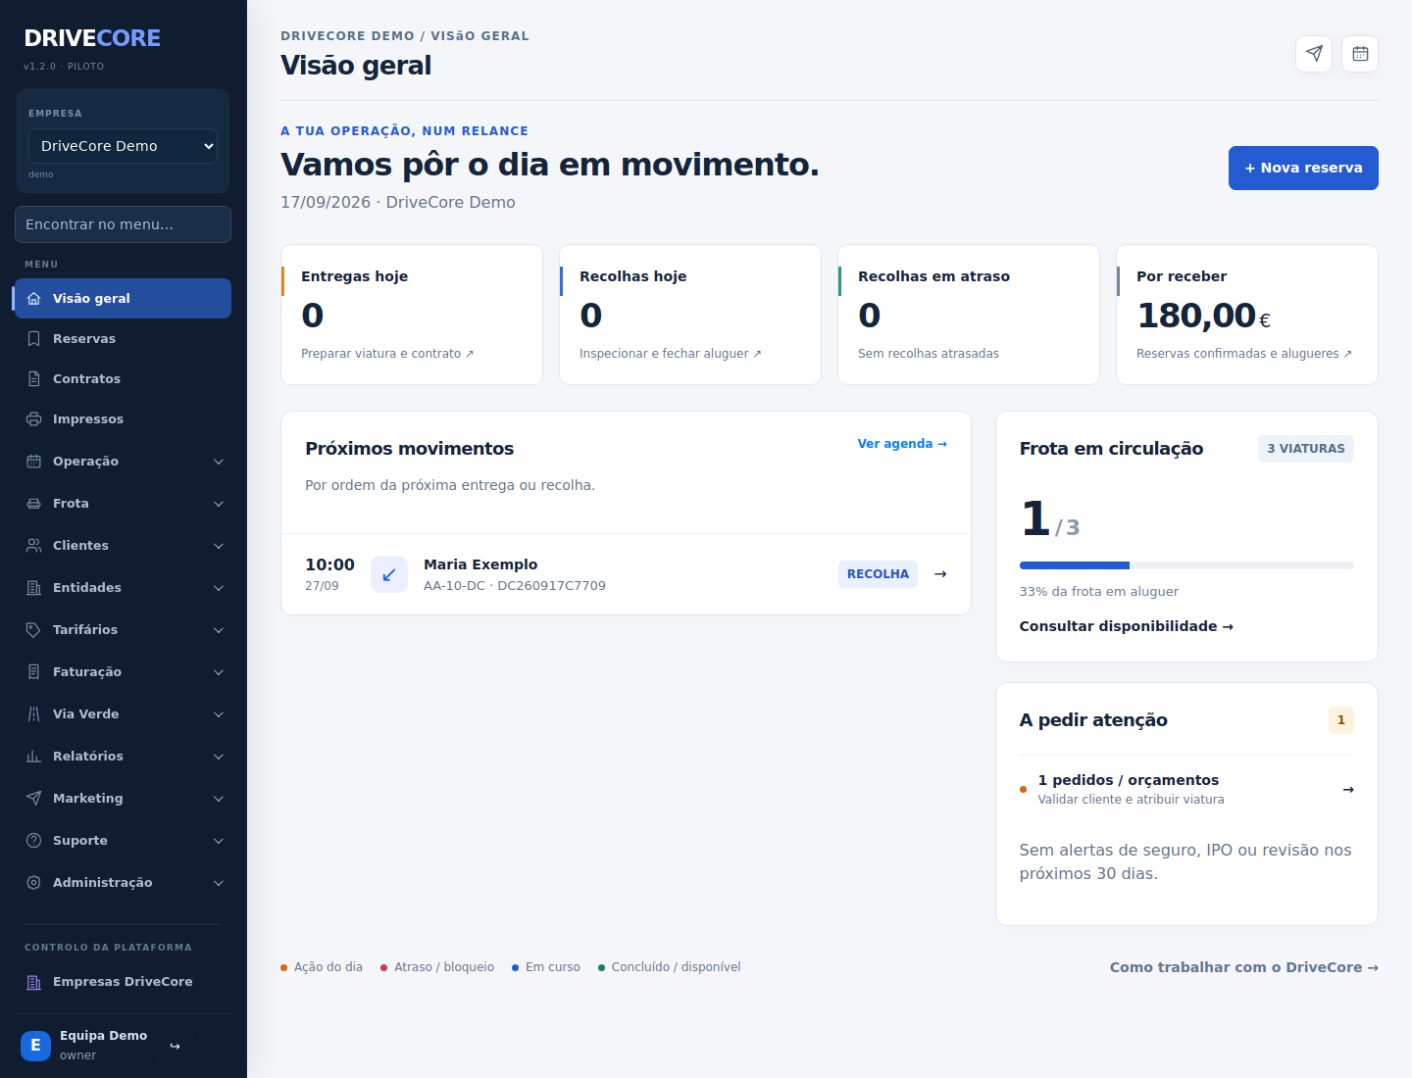This screenshot has height=1078, width=1412.
Task: Click Preparar viatura e contrato link
Action: 387,354
